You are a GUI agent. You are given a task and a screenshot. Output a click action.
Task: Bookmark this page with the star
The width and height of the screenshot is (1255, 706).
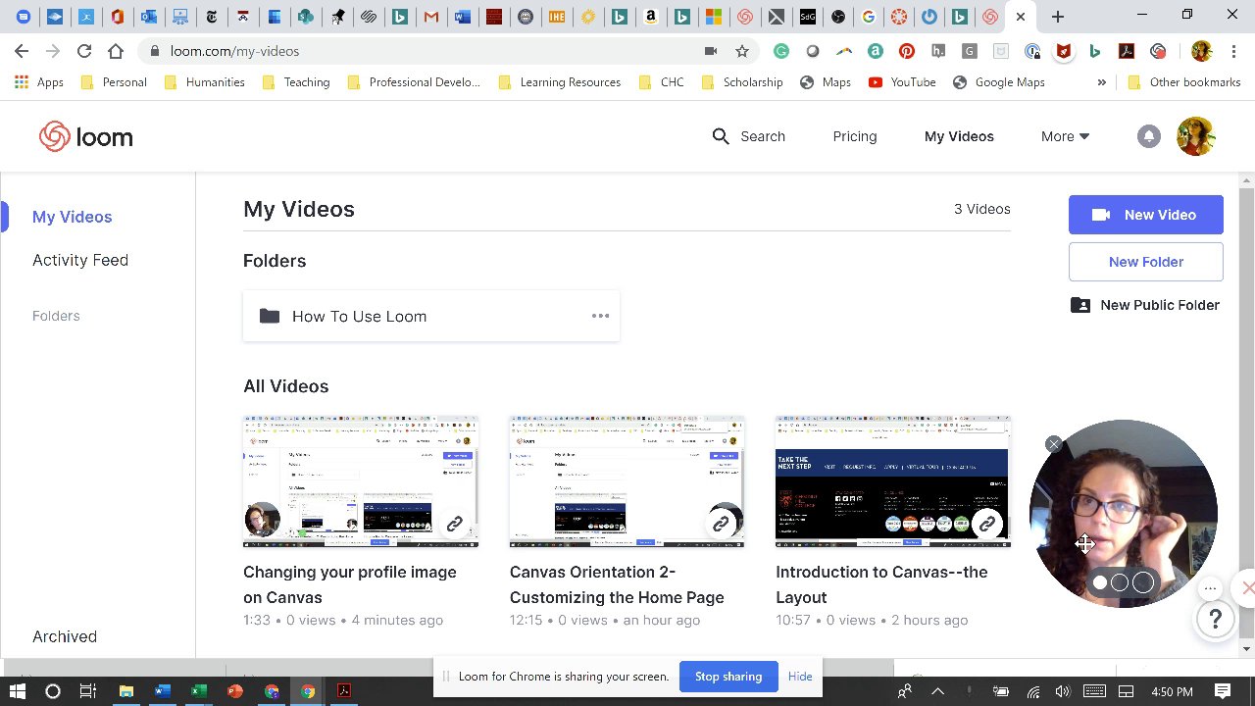click(742, 51)
